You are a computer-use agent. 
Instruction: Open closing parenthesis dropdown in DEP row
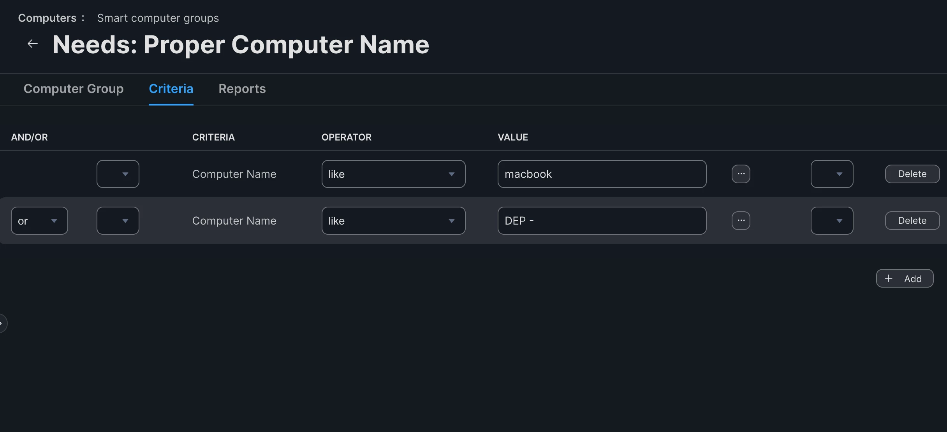832,221
